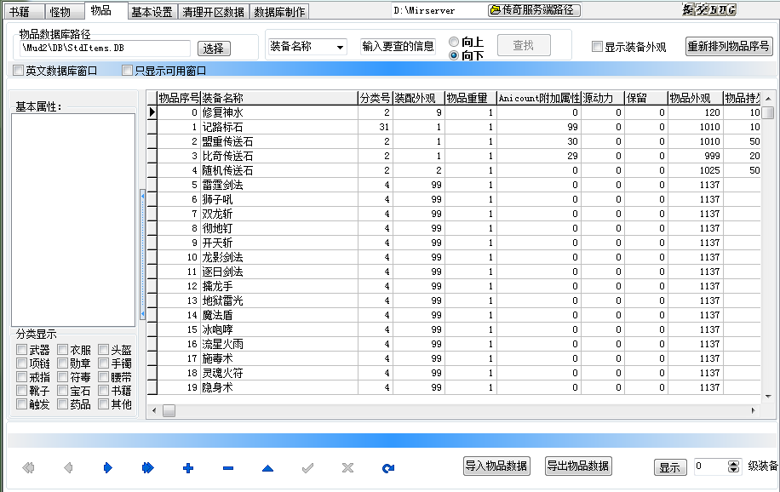Click search info input field
This screenshot has width=780, height=492.
tap(398, 47)
